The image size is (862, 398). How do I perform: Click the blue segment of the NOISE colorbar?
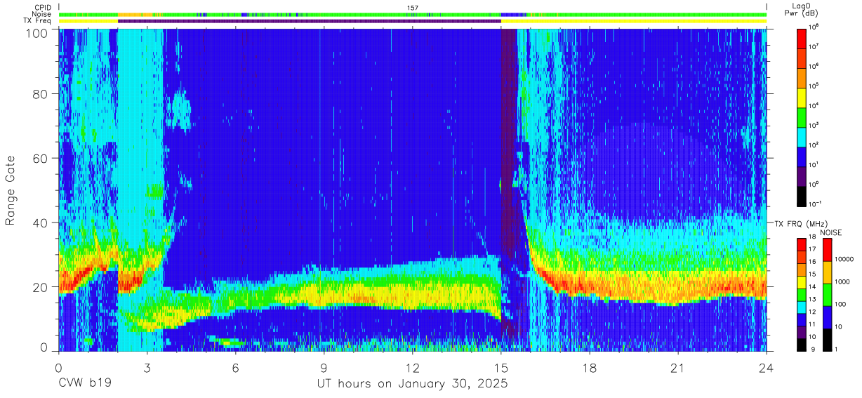(x=827, y=316)
